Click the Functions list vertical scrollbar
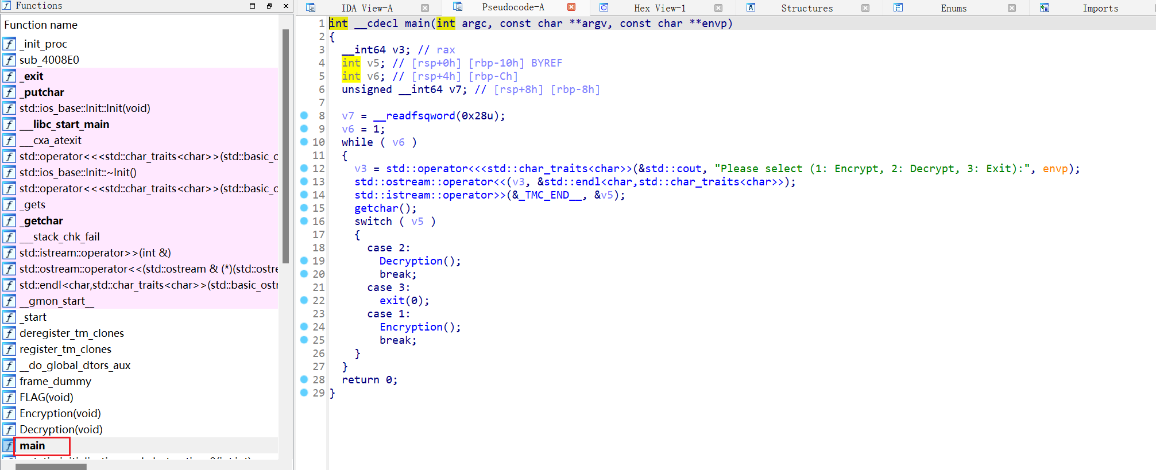 pyautogui.click(x=285, y=143)
